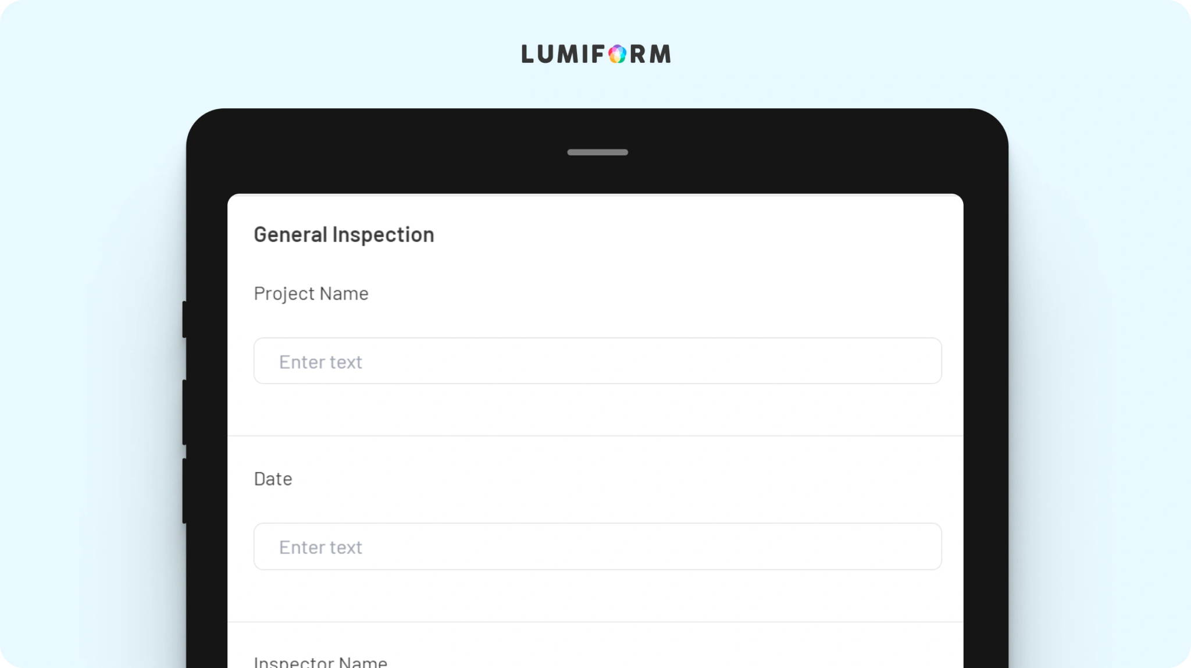Click the colorful O icon in Lumiform logo

[617, 54]
